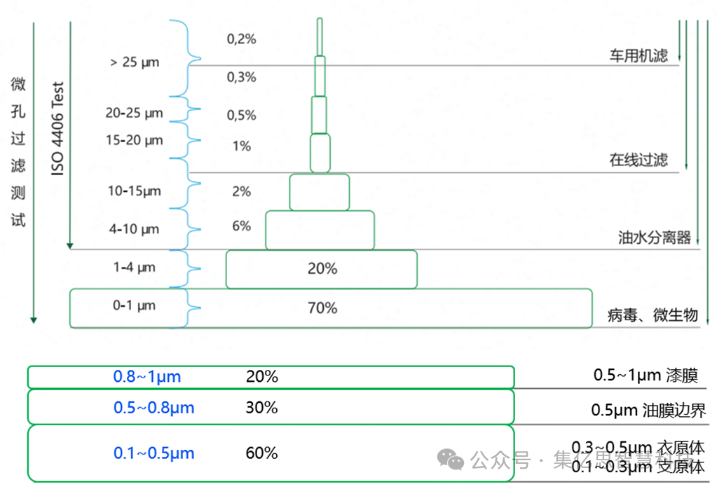This screenshot has width=717, height=489.
Task: Click the vertical 微孔过滤测试 text
Action: tap(18, 152)
